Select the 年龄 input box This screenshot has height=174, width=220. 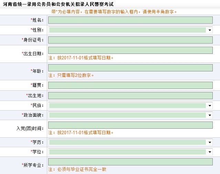(130, 68)
